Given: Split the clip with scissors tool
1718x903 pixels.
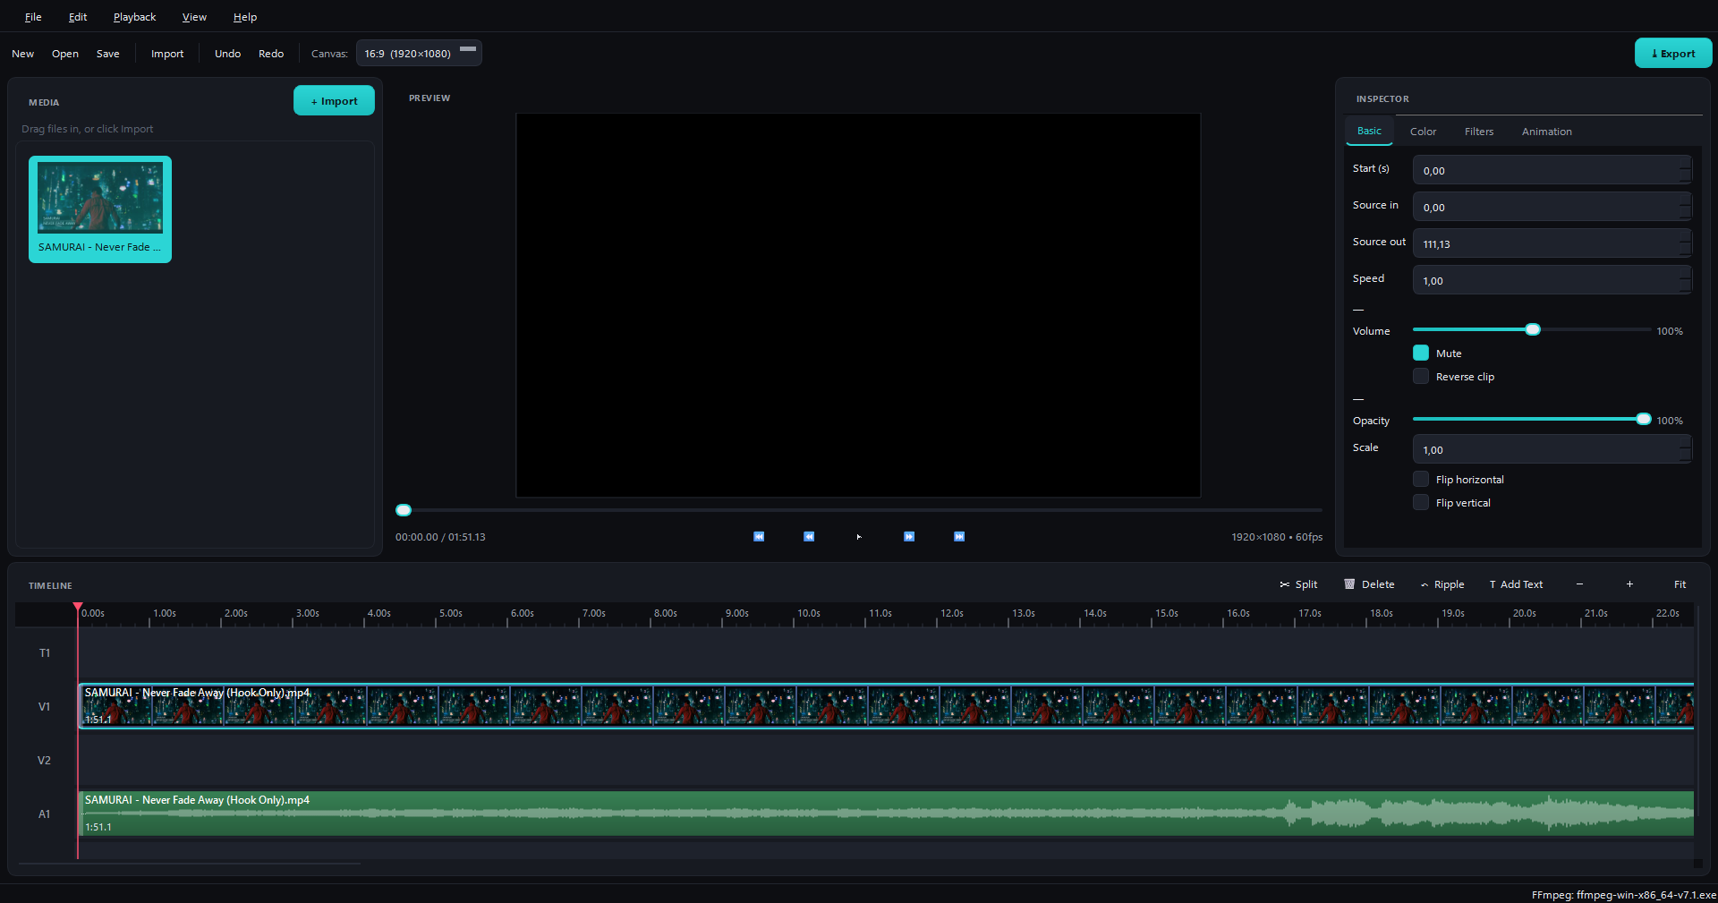Looking at the screenshot, I should tap(1298, 584).
